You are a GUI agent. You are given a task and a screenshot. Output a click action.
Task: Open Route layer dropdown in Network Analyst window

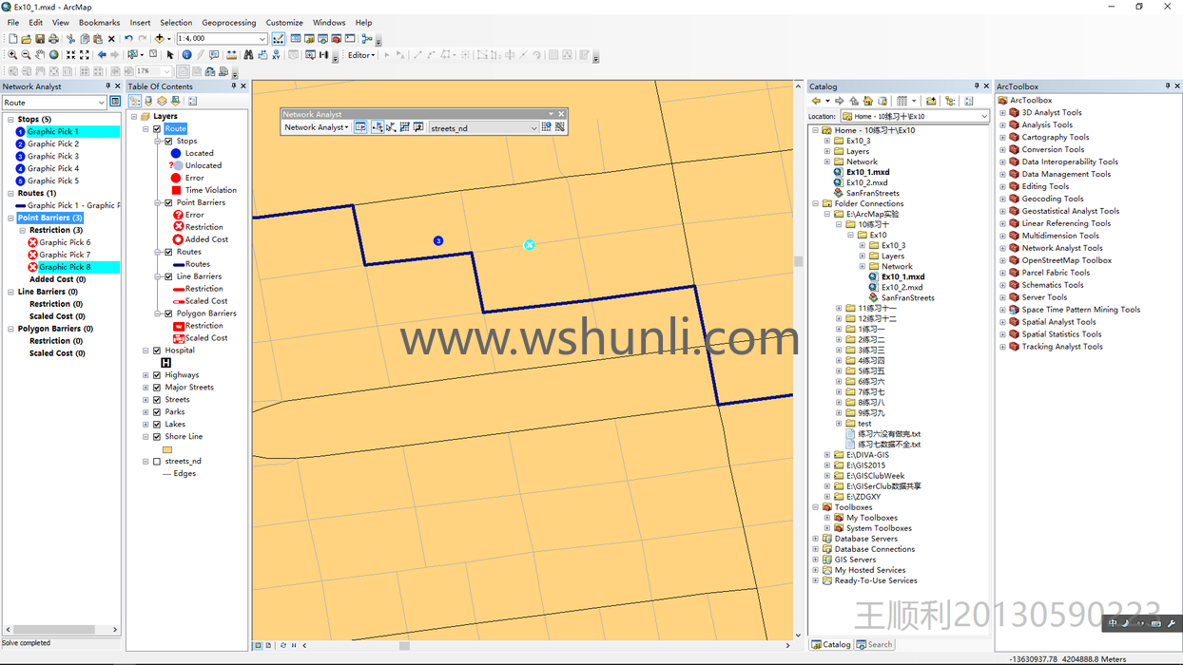[102, 103]
